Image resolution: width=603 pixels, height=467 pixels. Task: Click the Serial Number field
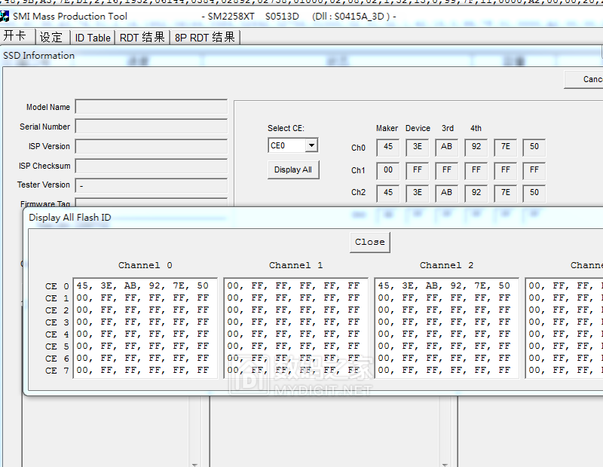pos(151,127)
